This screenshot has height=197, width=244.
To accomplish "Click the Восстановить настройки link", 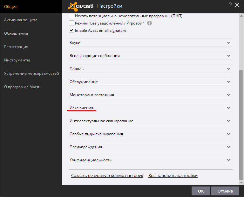I will click(173, 176).
